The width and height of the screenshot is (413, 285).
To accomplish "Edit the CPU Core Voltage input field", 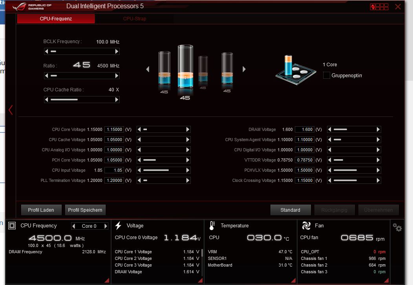I will click(114, 129).
